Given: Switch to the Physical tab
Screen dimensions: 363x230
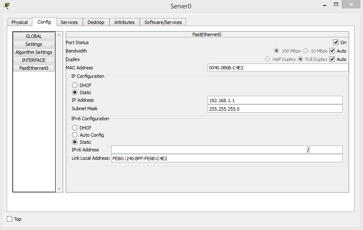Looking at the screenshot, I should (19, 22).
